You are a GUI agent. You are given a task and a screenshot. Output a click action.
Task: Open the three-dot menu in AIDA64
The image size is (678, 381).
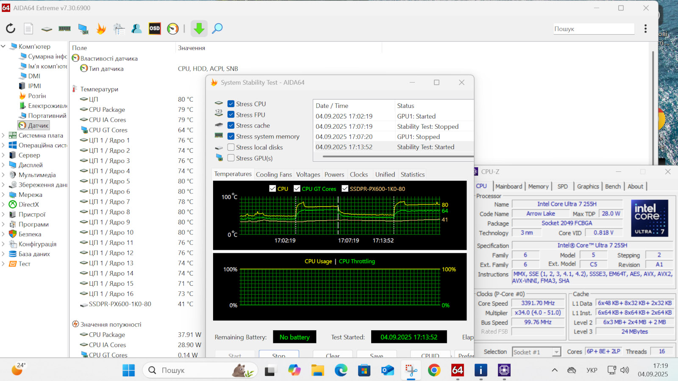pos(645,28)
